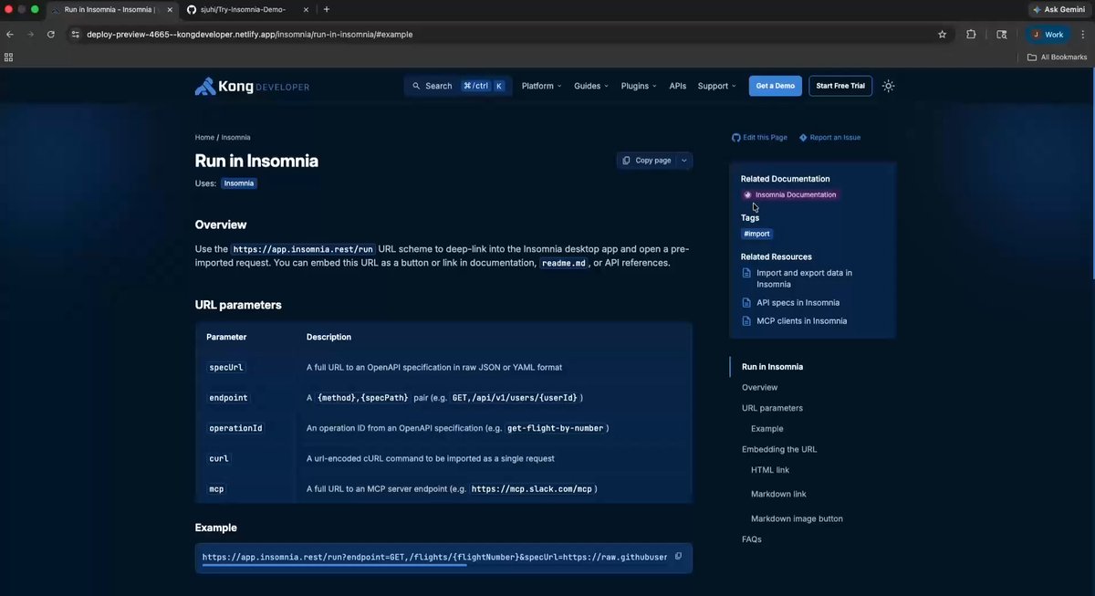Viewport: 1095px width, 596px height.
Task: Expand Copy page options arrow
Action: (x=684, y=161)
